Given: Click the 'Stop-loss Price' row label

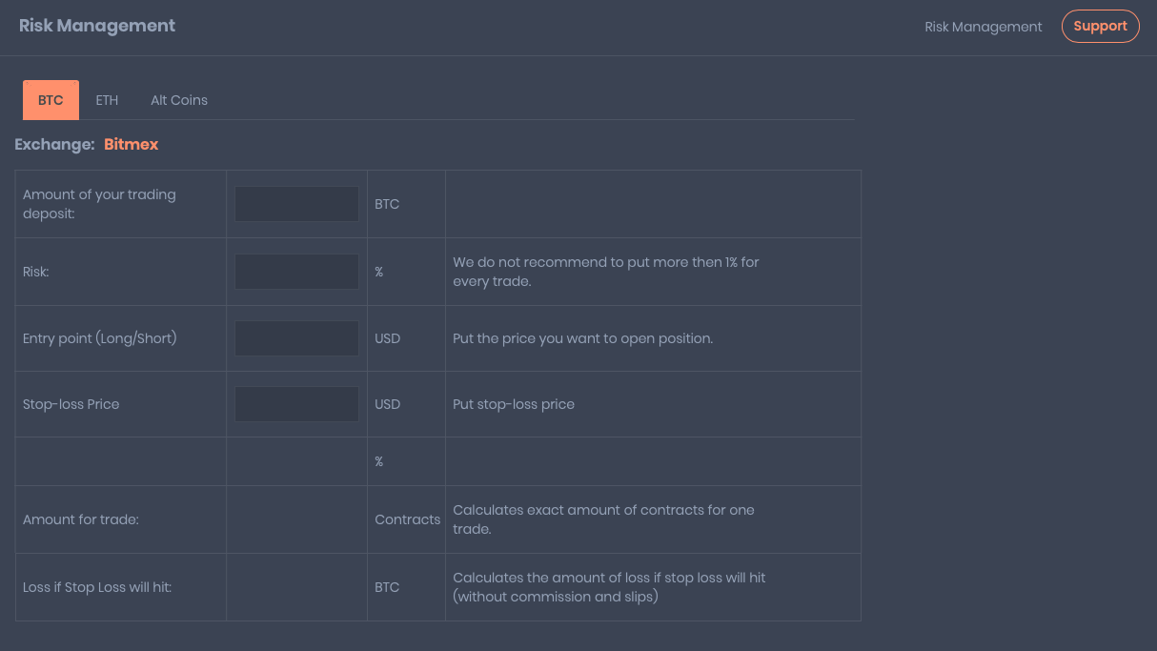Looking at the screenshot, I should [x=71, y=404].
